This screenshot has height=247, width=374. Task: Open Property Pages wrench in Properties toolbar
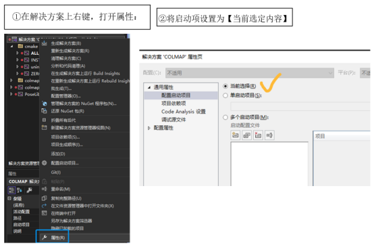(x=29, y=190)
